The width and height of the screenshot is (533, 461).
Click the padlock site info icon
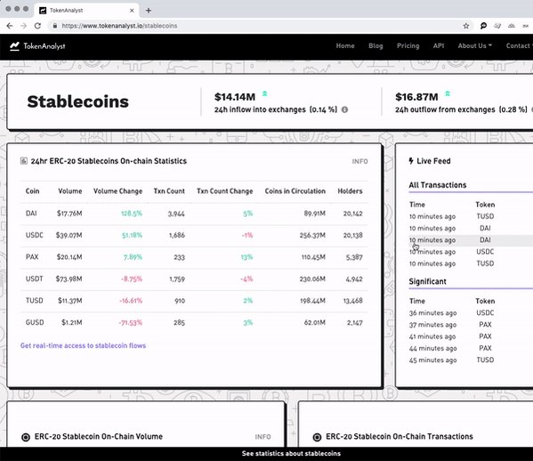point(55,26)
